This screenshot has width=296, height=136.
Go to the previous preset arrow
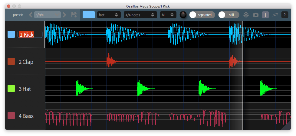click(31, 15)
